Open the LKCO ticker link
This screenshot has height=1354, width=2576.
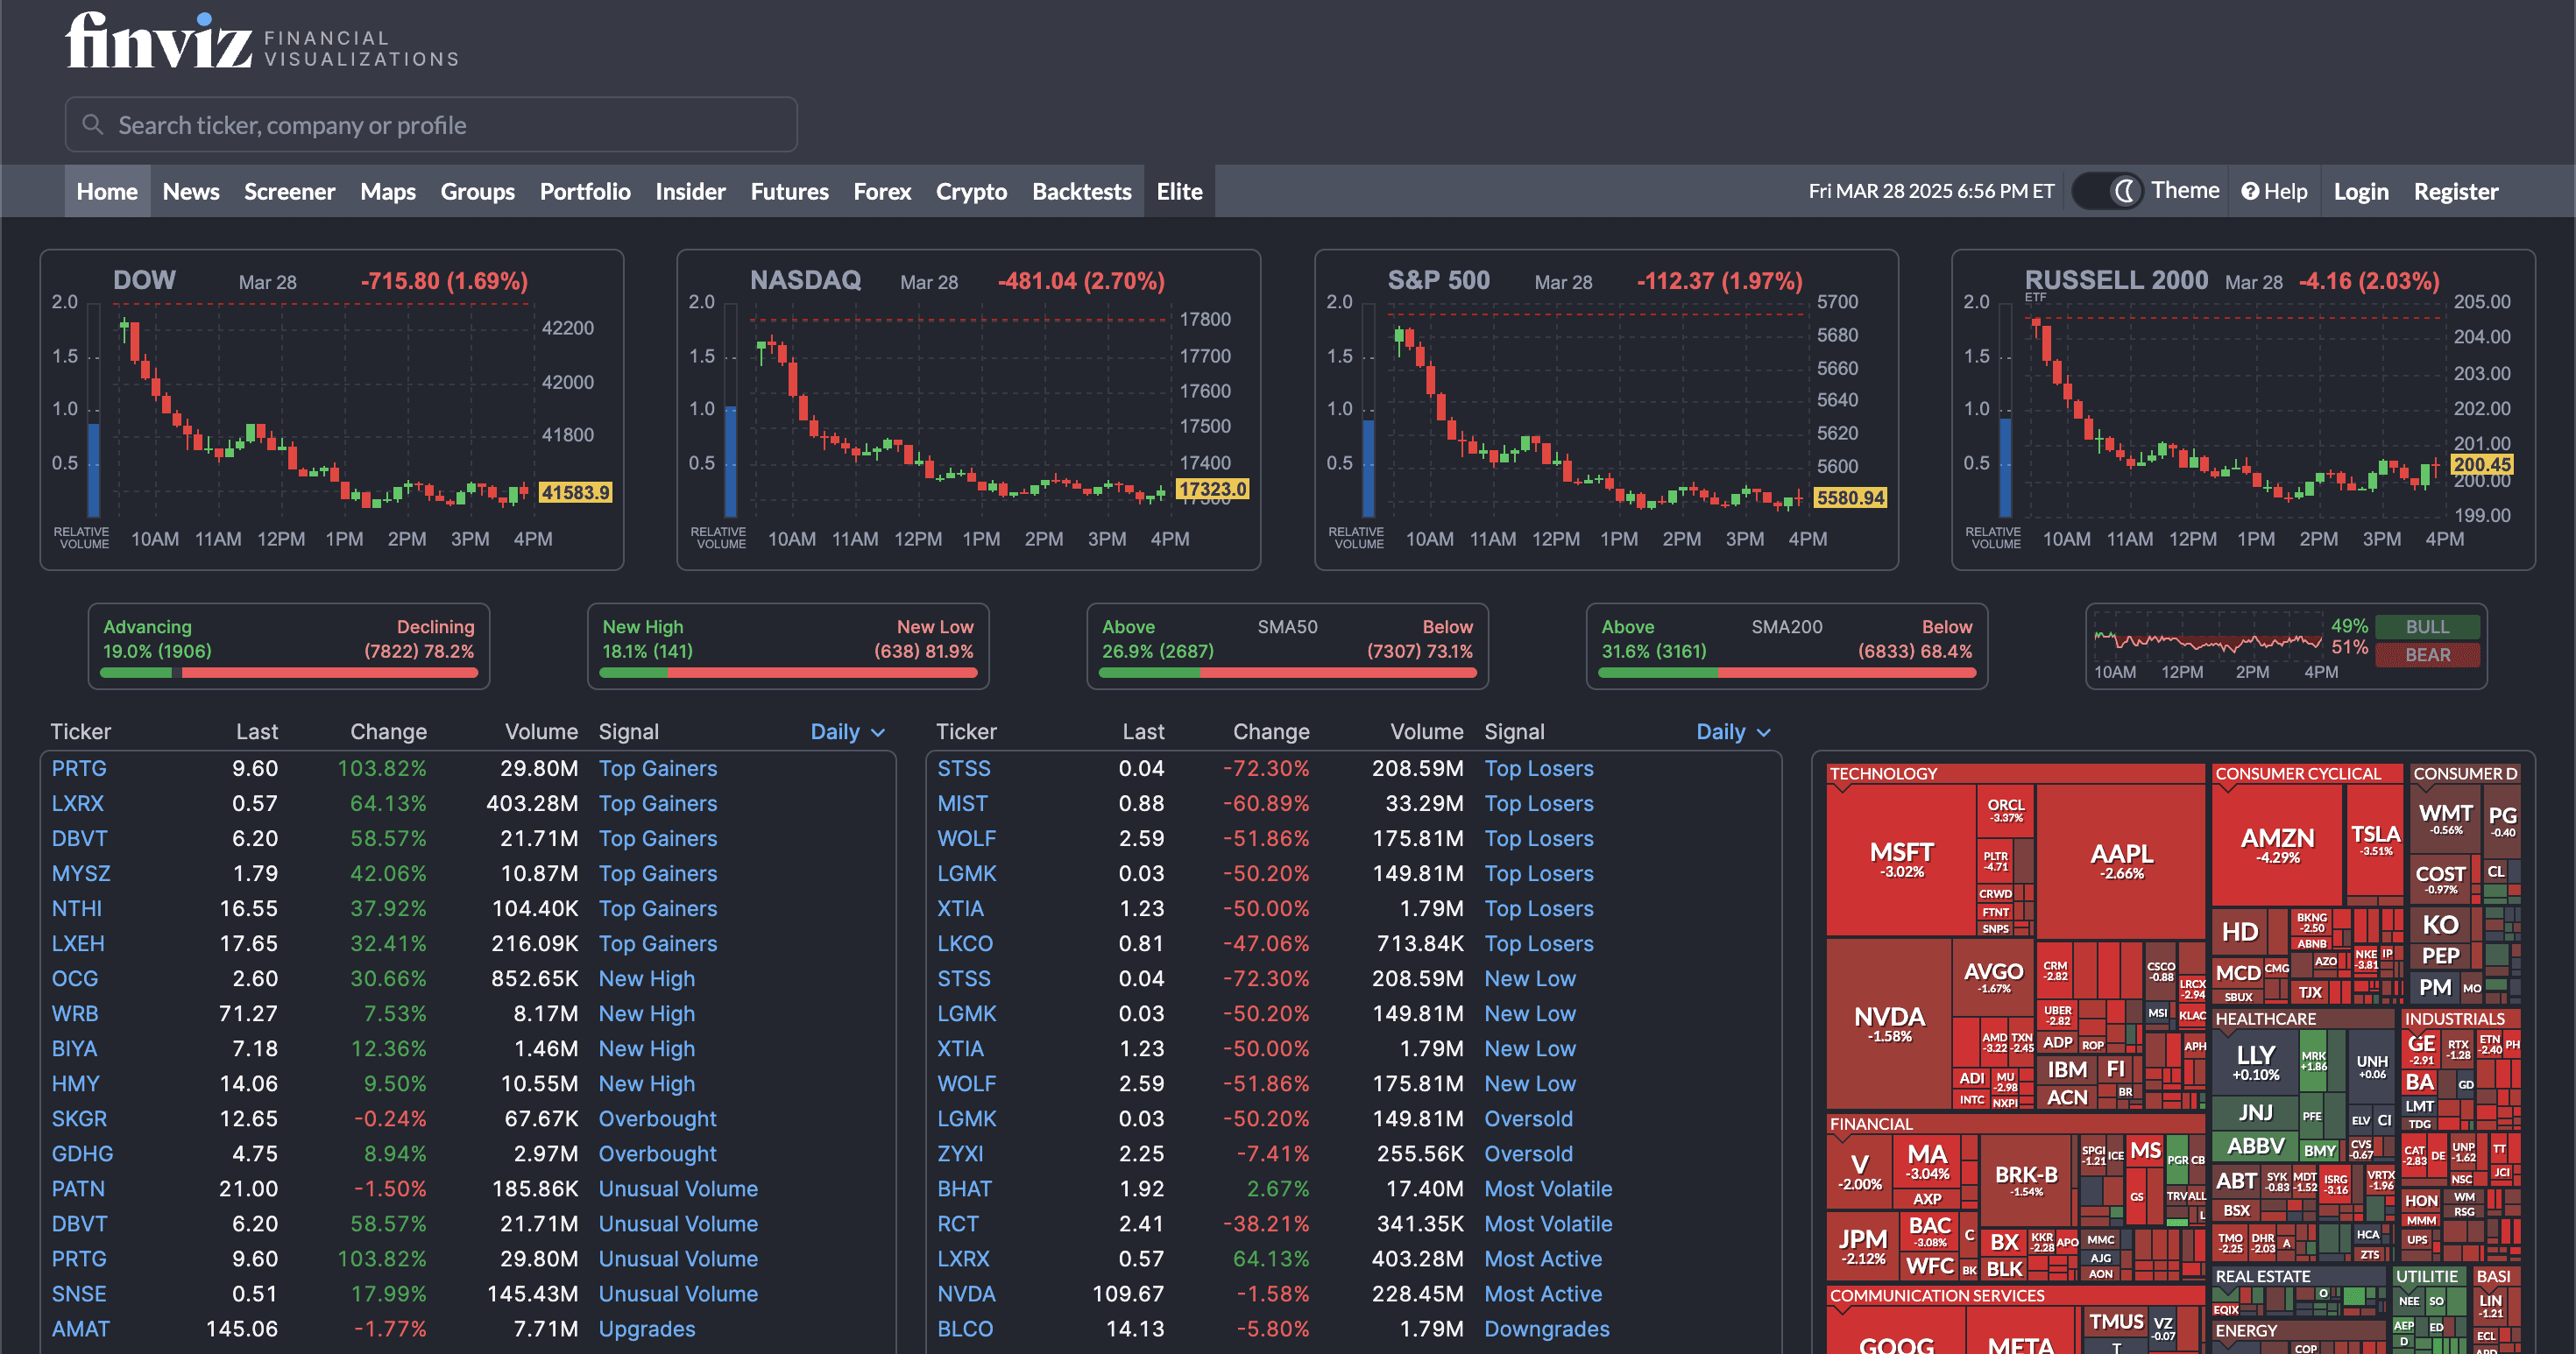tap(965, 943)
